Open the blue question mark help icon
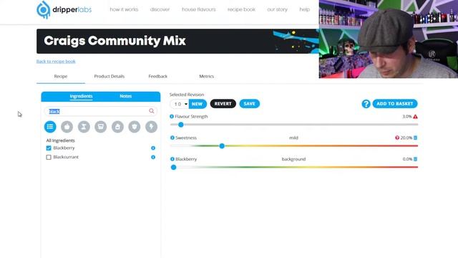The height and width of the screenshot is (258, 458). tap(366, 104)
